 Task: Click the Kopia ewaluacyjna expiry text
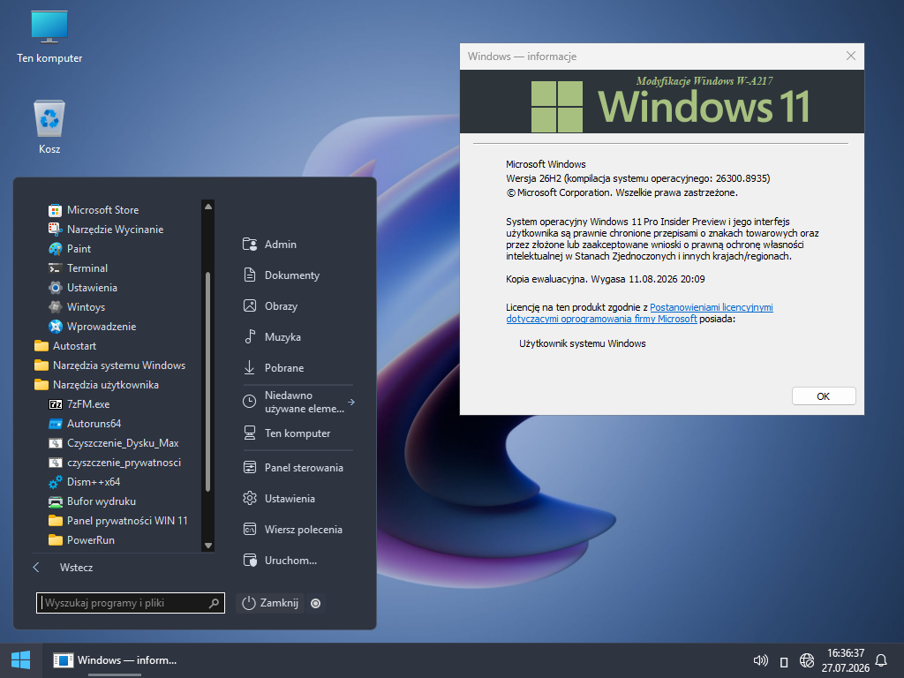tap(606, 279)
